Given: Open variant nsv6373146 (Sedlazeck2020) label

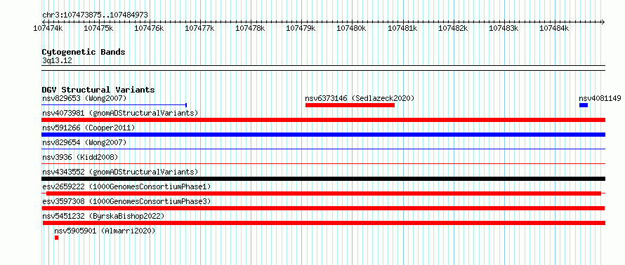Looking at the screenshot, I should click(360, 98).
